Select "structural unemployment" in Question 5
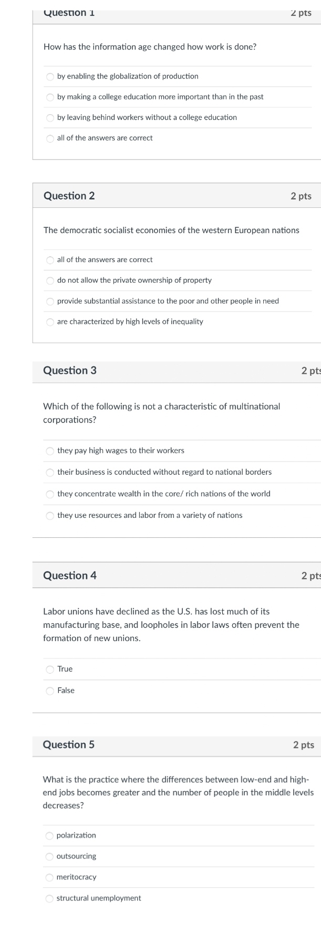Screen dimensions: 321x940 click(x=49, y=898)
